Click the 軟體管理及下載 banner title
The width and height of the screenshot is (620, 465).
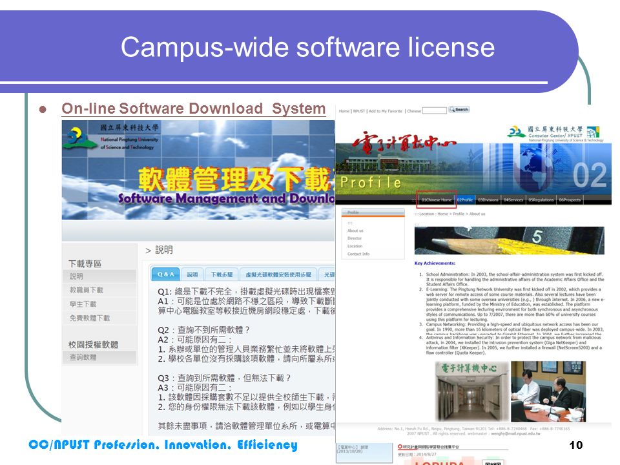pyautogui.click(x=236, y=178)
